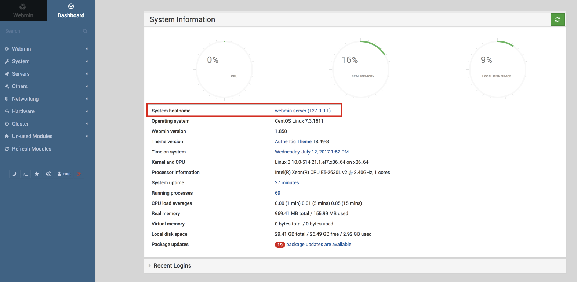This screenshot has height=282, width=577.
Task: Click the root user button
Action: coord(64,174)
